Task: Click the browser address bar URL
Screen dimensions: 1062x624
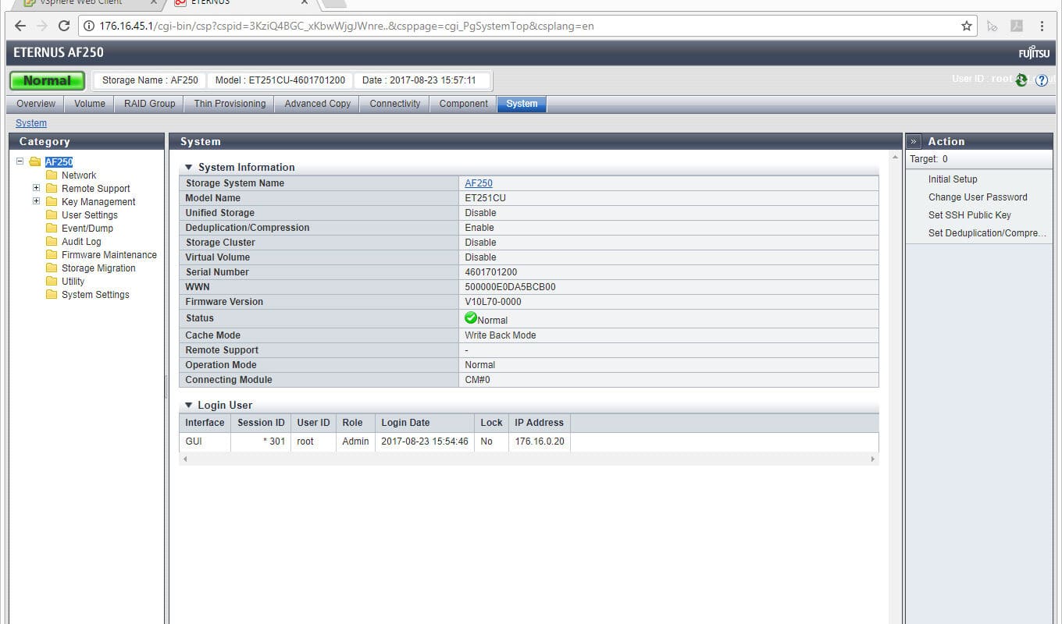Action: click(x=346, y=26)
